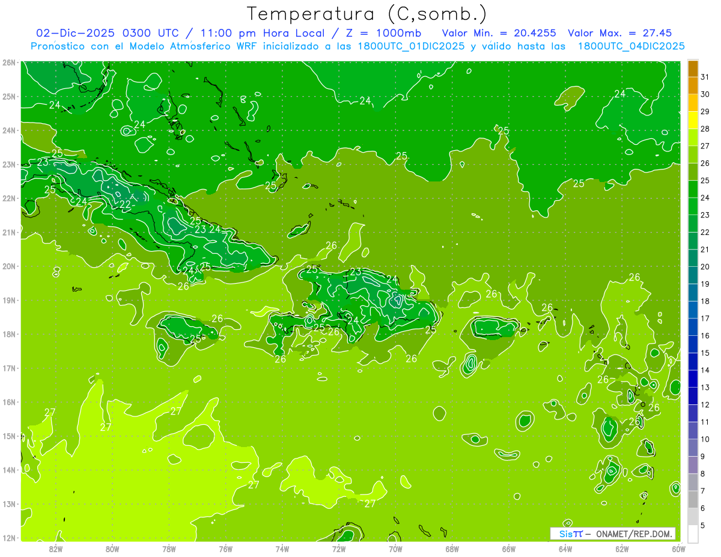721x557 pixels.
Task: Click the '20N' latitude label
Action: [8, 266]
